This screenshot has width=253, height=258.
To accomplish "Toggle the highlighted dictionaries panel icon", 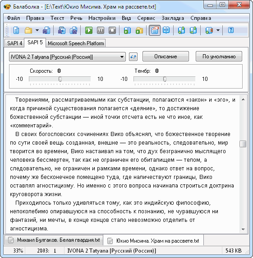I will pyautogui.click(x=155, y=30).
